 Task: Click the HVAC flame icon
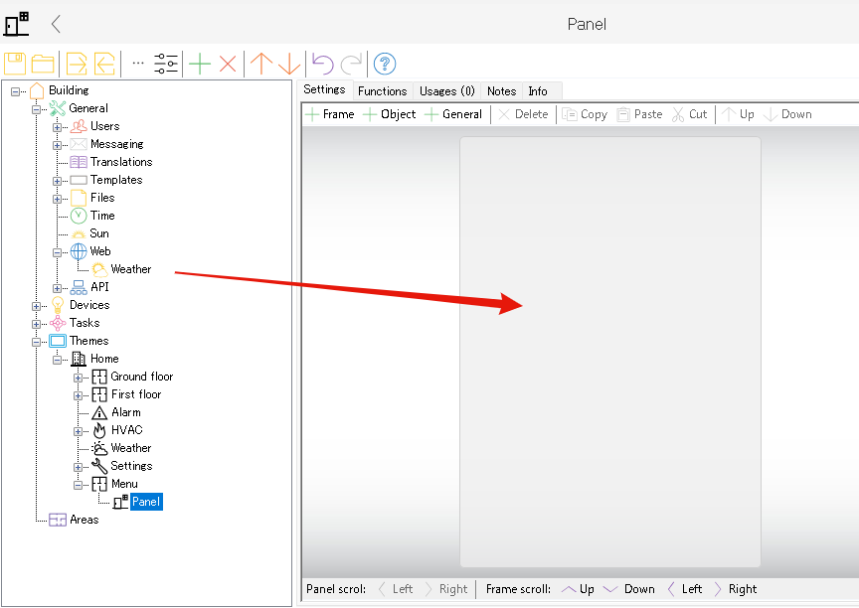tap(99, 430)
